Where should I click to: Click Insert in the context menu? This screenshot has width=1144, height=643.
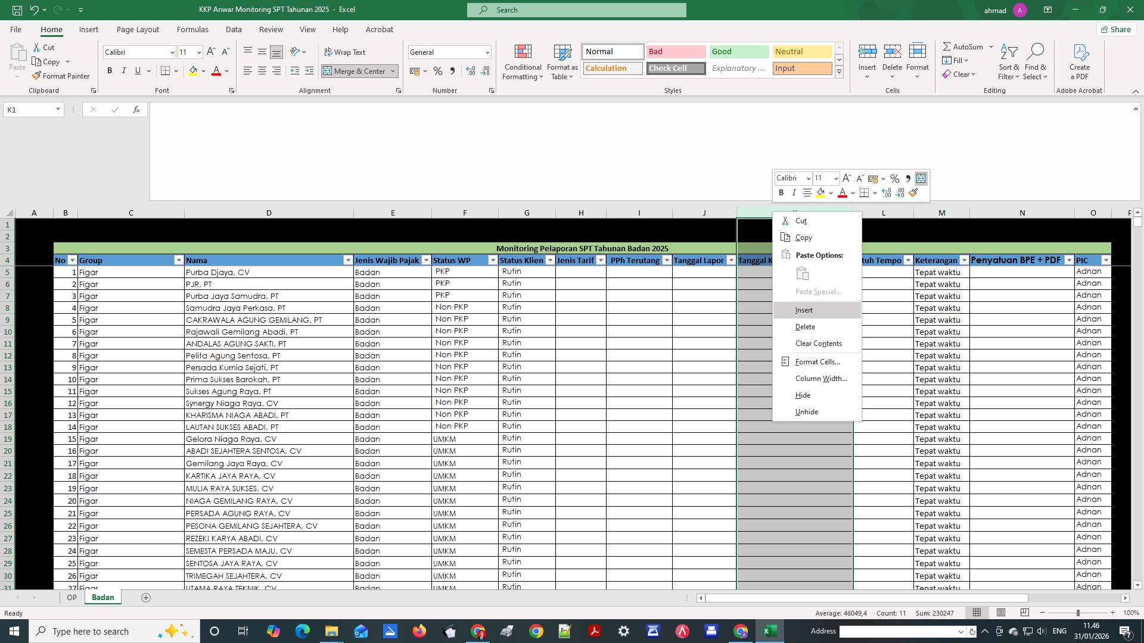click(x=804, y=310)
